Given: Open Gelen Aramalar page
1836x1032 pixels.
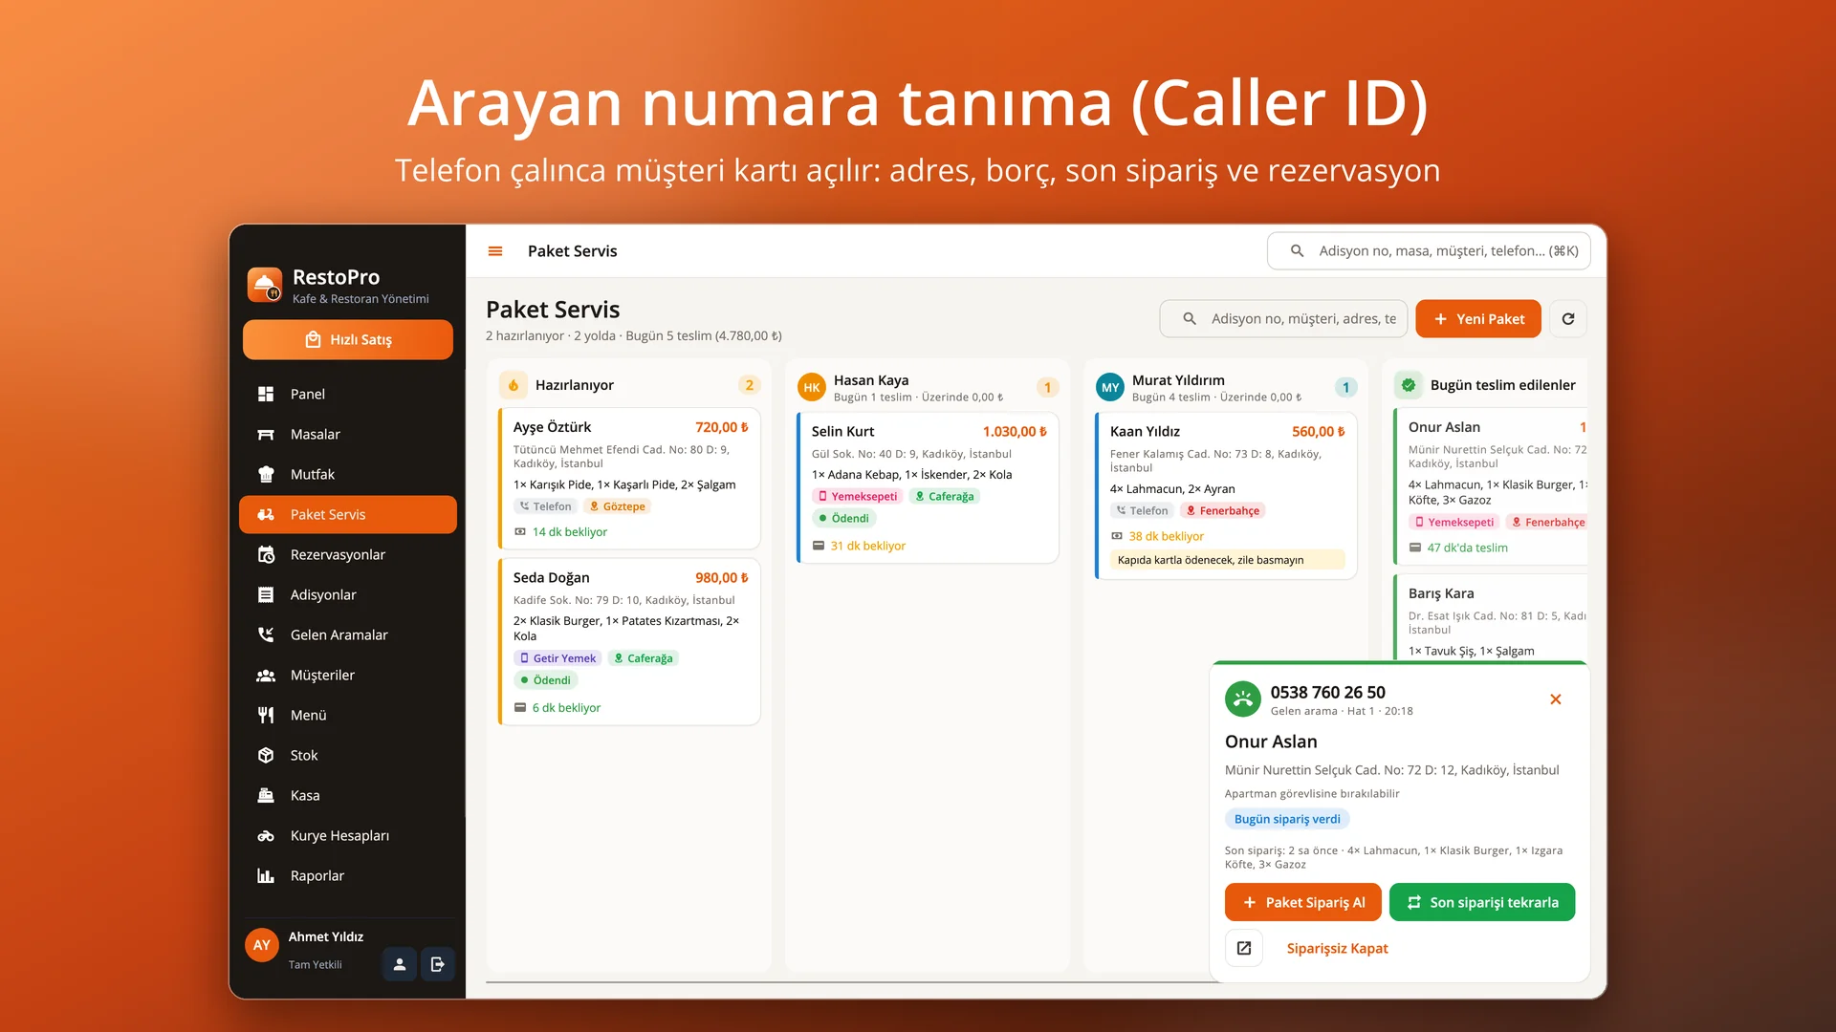Looking at the screenshot, I should (348, 634).
